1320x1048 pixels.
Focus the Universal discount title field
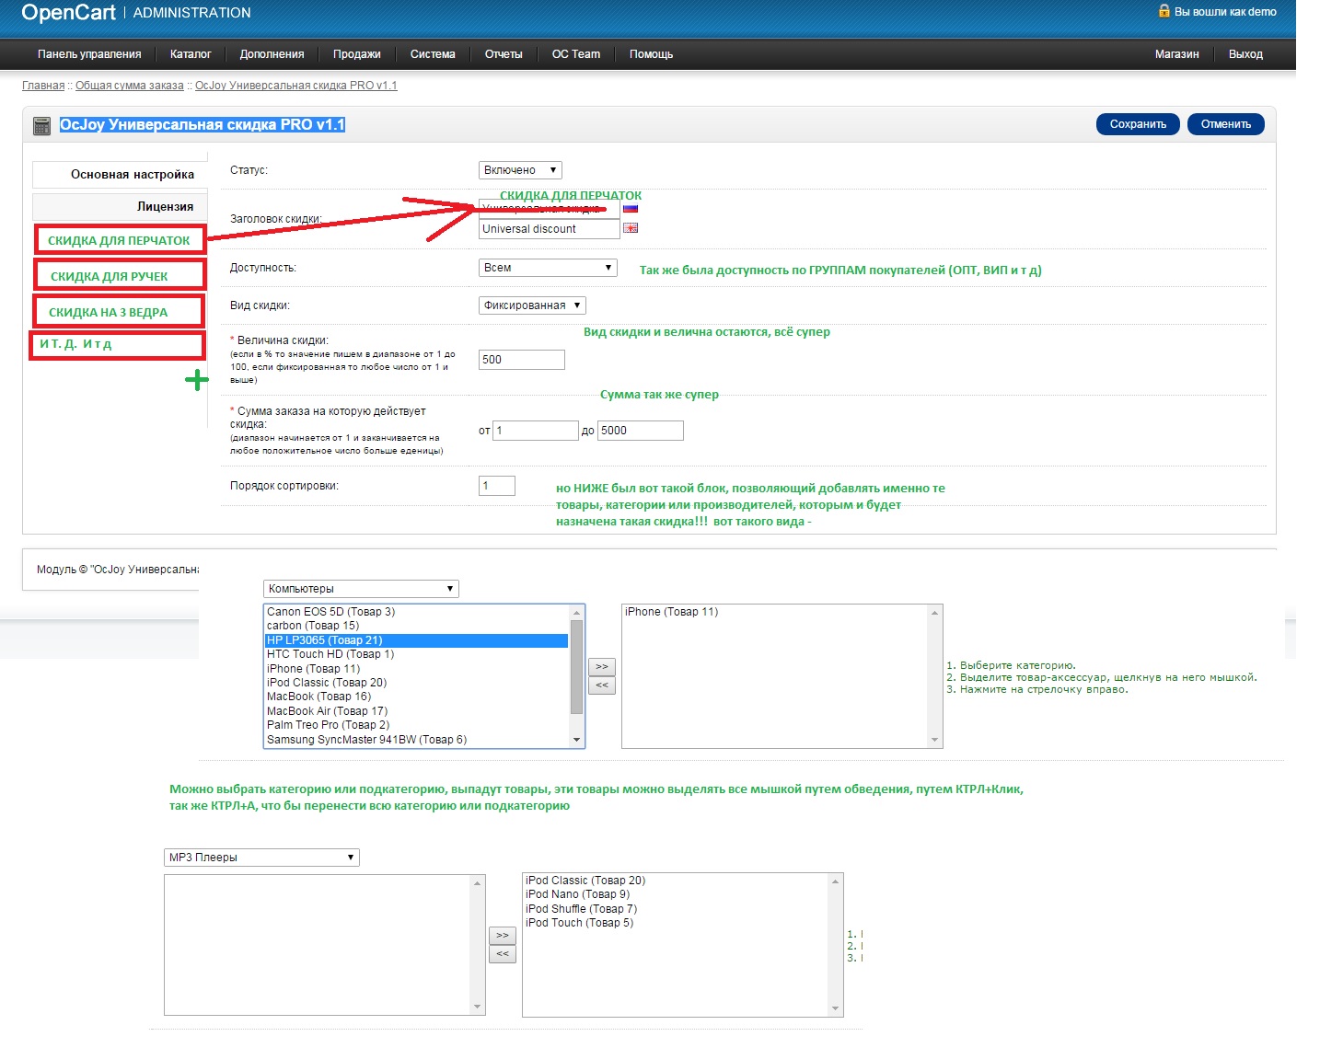pos(550,229)
